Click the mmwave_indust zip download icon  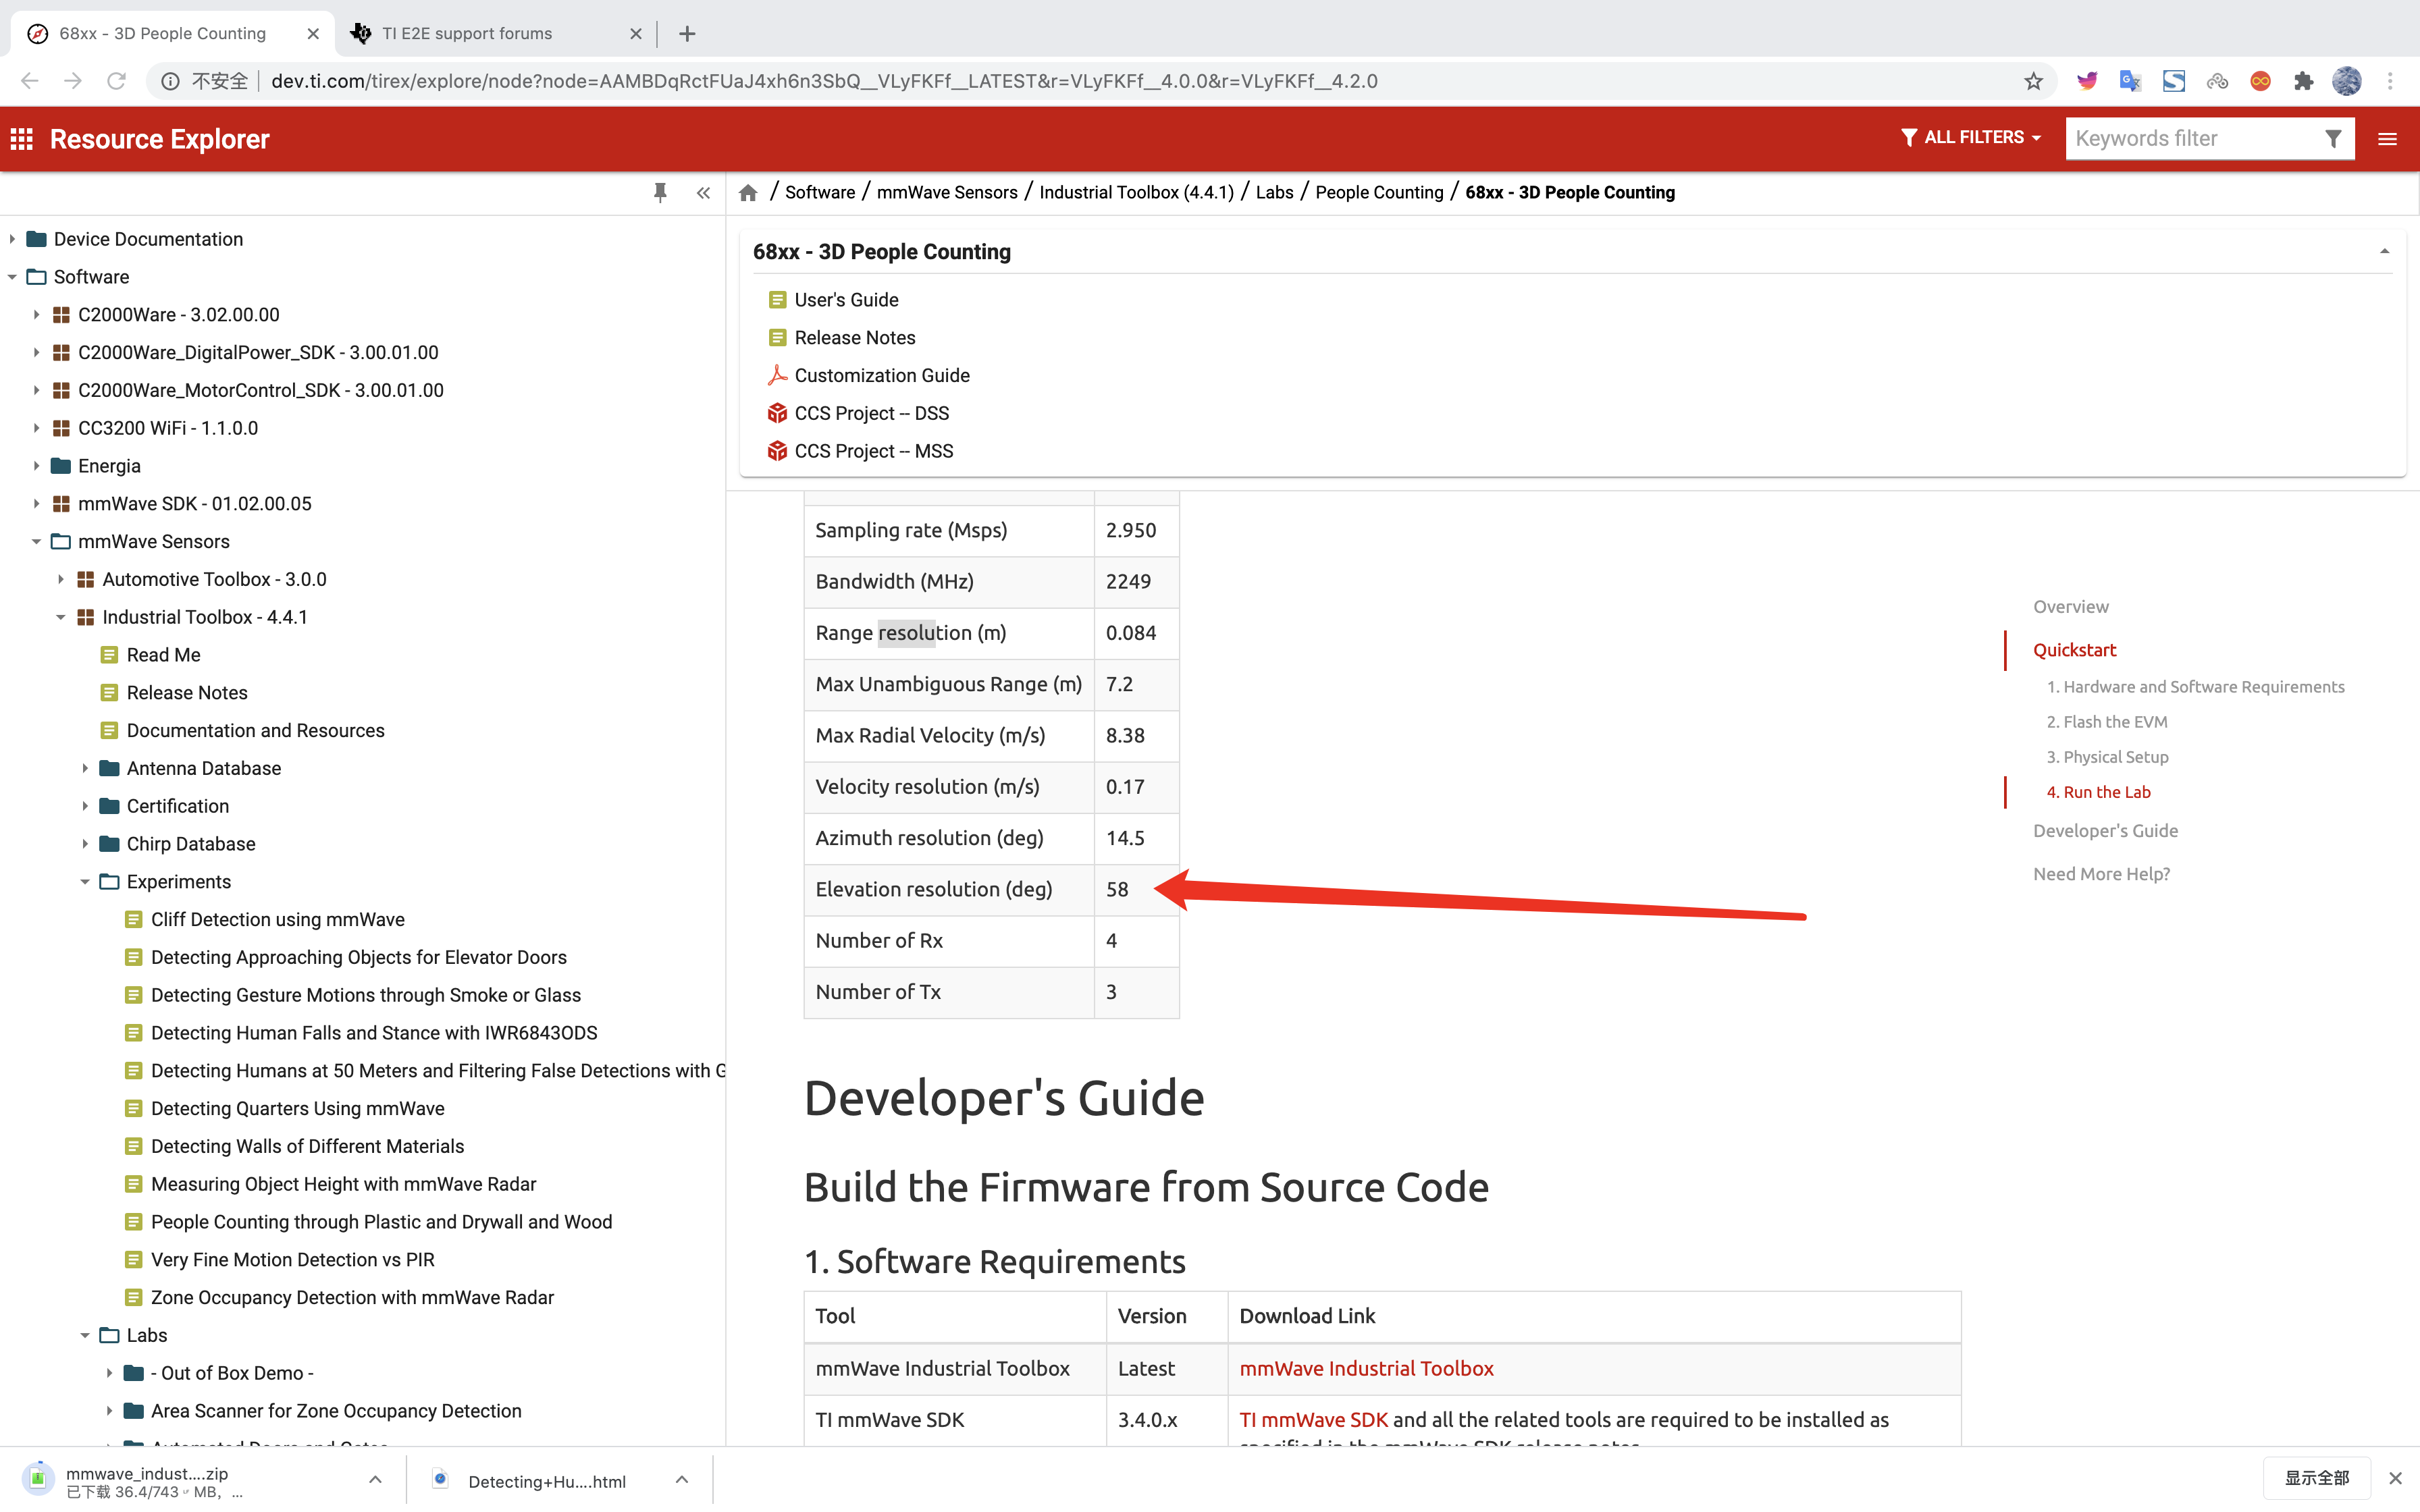pyautogui.click(x=38, y=1478)
